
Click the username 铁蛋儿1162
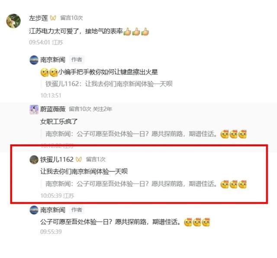[x=57, y=160]
